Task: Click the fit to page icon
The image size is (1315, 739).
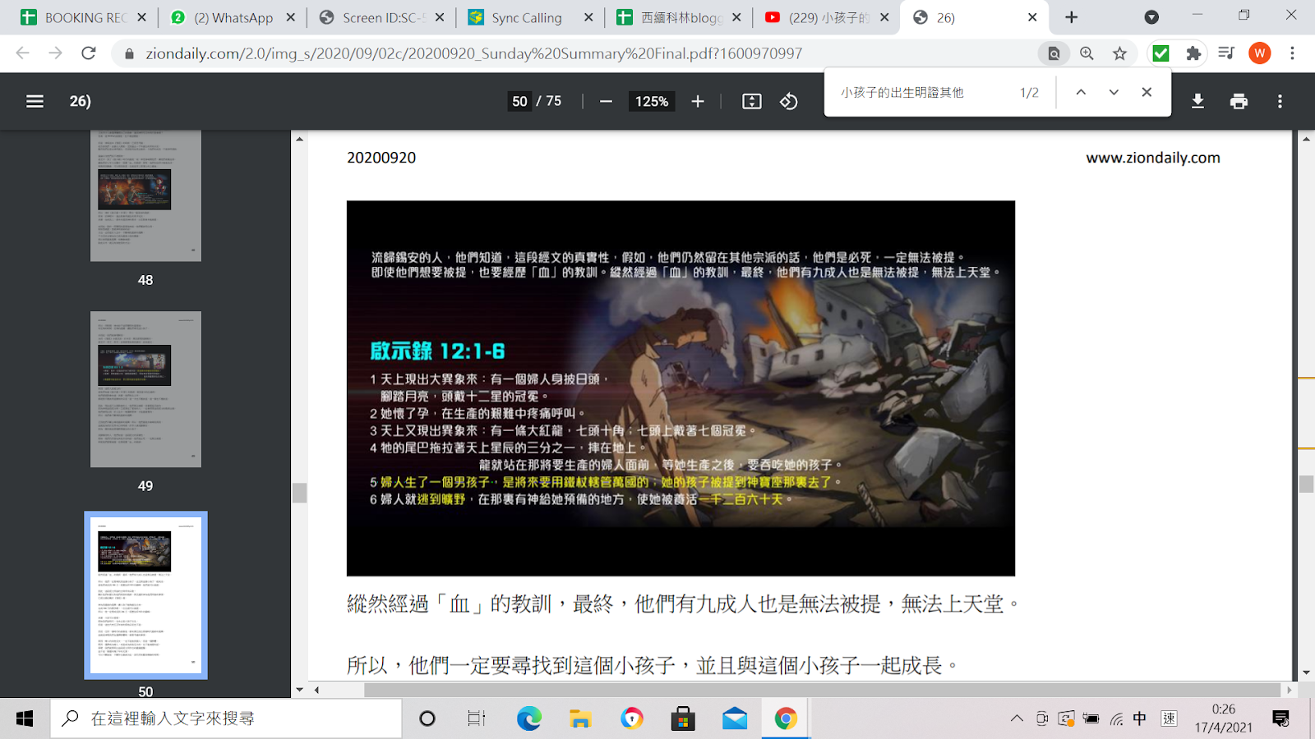Action: click(752, 101)
